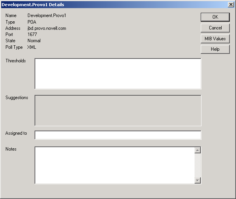Viewport: 236px width, 199px height.
Task: Click the type value POA
Action: pos(32,22)
